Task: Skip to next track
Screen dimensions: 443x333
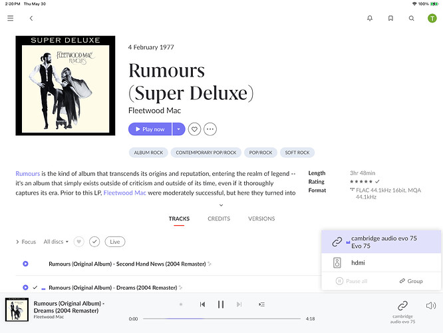Action: (239, 304)
